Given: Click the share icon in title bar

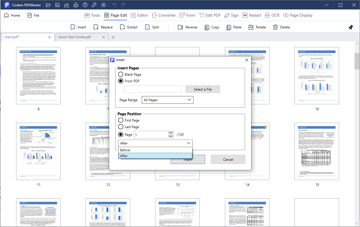Looking at the screenshot, I should [x=67, y=5].
